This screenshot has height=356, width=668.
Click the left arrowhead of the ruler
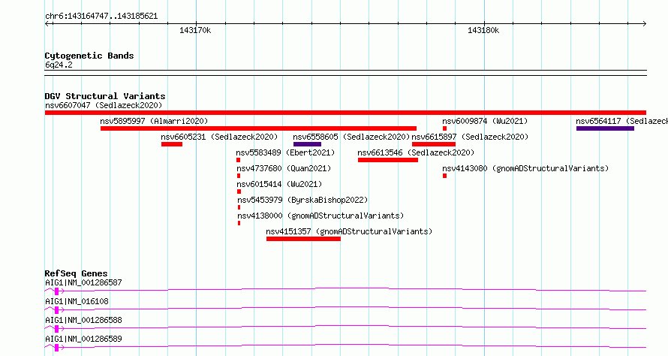pos(47,24)
